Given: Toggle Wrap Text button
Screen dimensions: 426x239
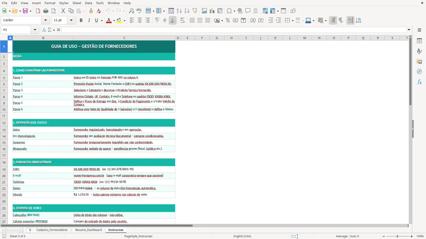Looking at the screenshot, I should tap(182, 21).
